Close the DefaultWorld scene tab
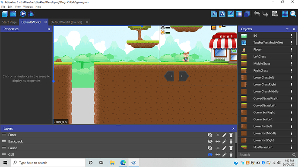This screenshot has width=298, height=167. click(45, 22)
